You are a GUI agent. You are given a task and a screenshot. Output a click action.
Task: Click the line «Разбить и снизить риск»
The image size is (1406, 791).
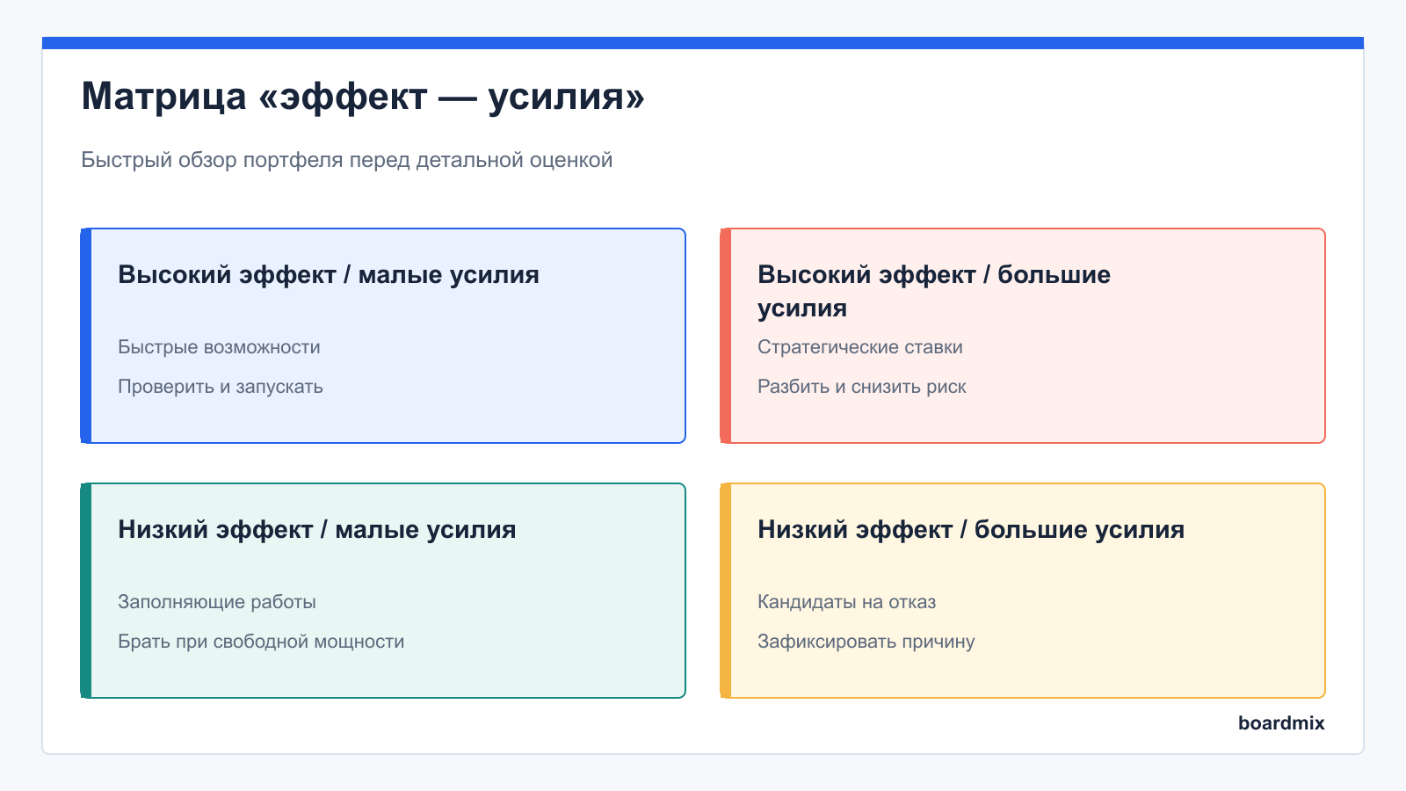862,387
